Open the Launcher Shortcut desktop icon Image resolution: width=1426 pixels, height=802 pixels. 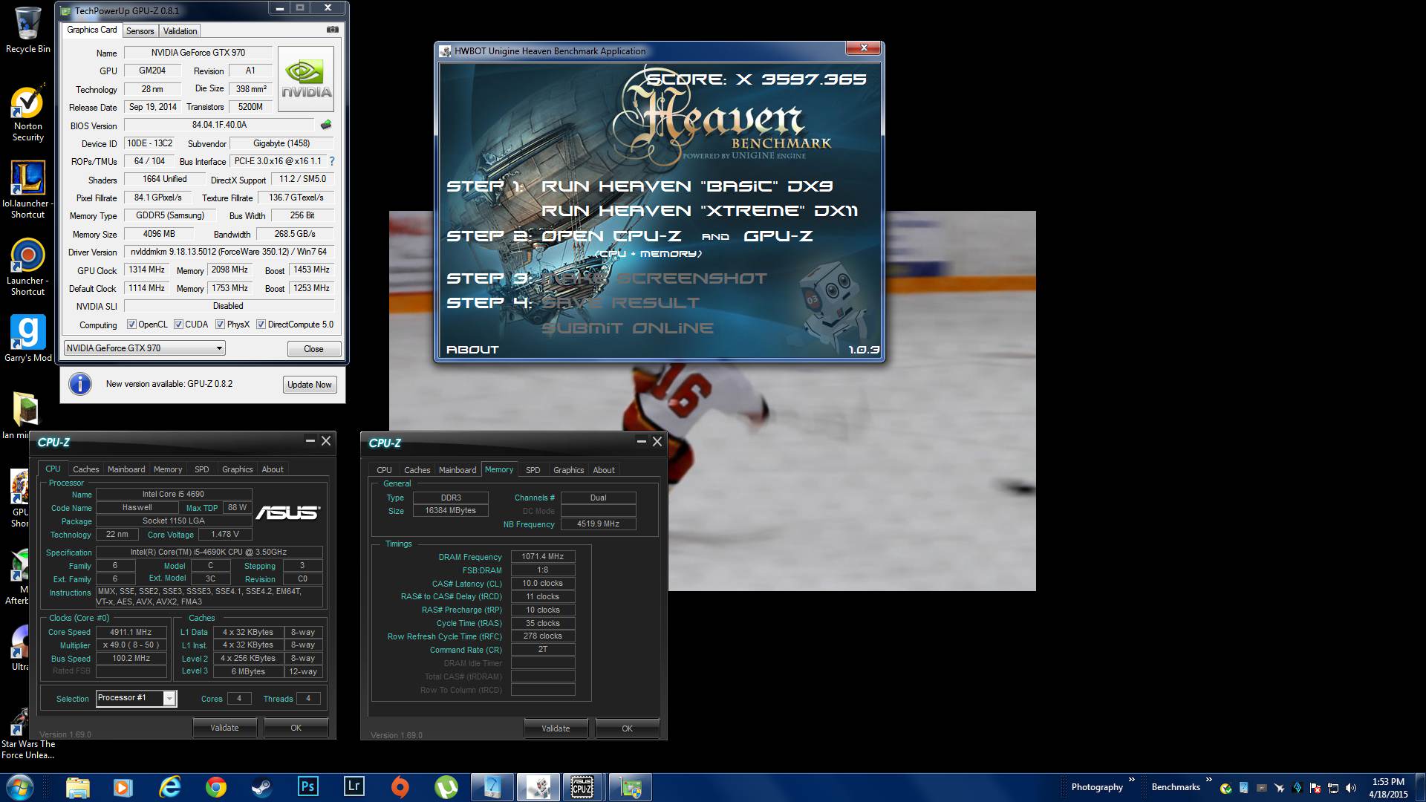pos(27,267)
